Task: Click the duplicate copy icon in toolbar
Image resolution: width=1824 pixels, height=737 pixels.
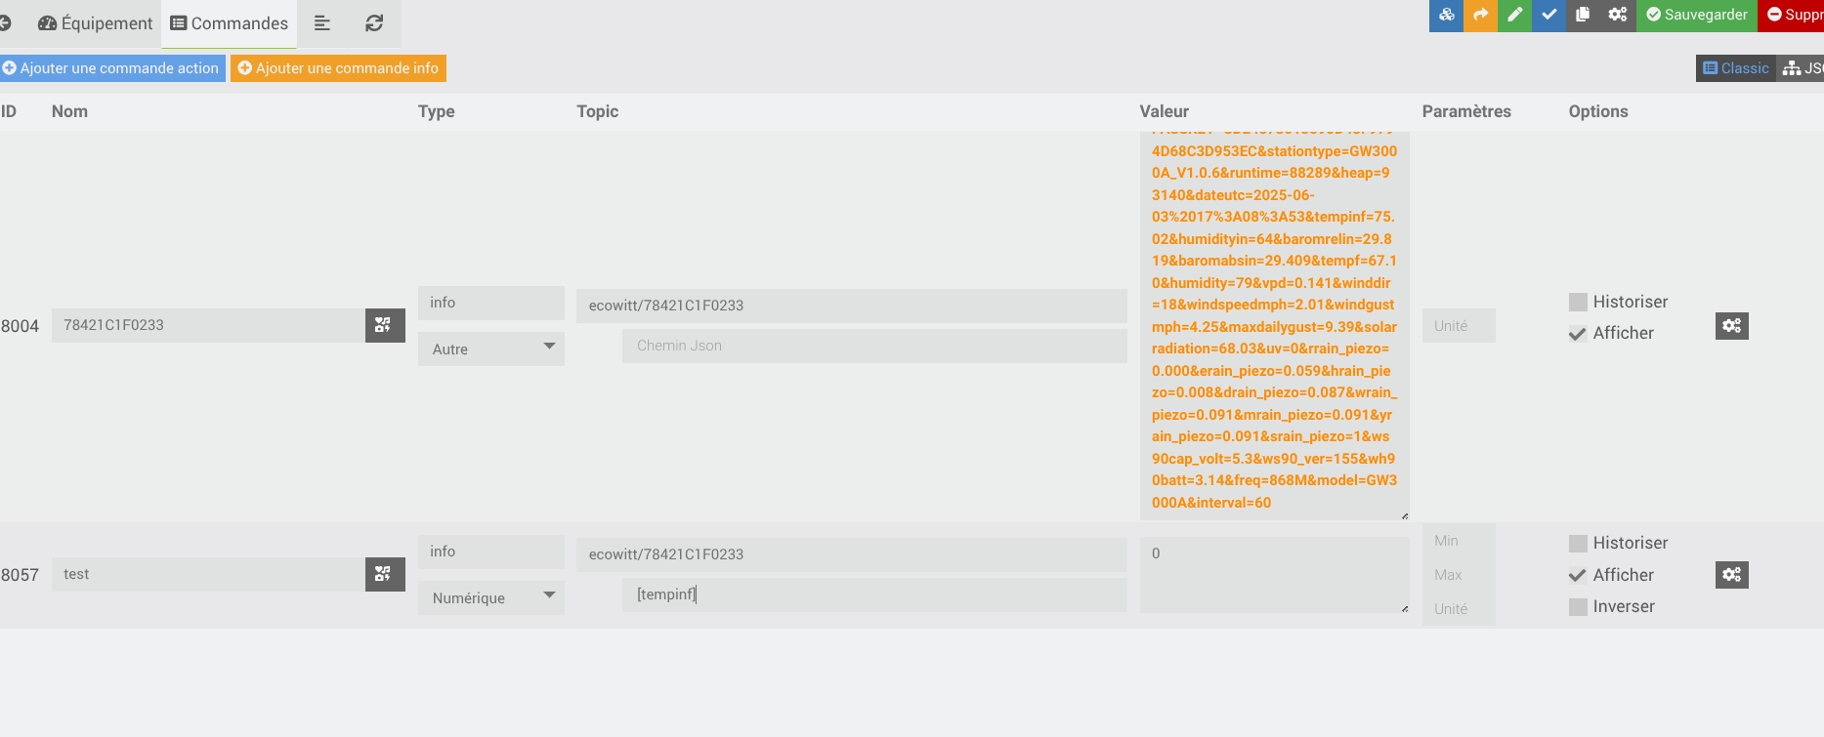Action: [x=1583, y=15]
